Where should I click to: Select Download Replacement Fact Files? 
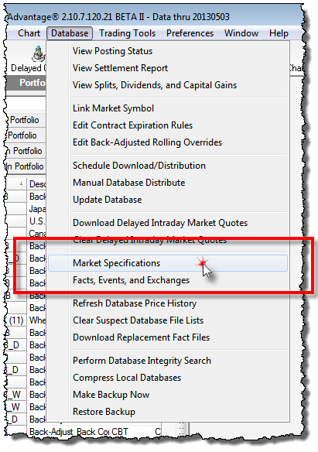click(x=169, y=337)
